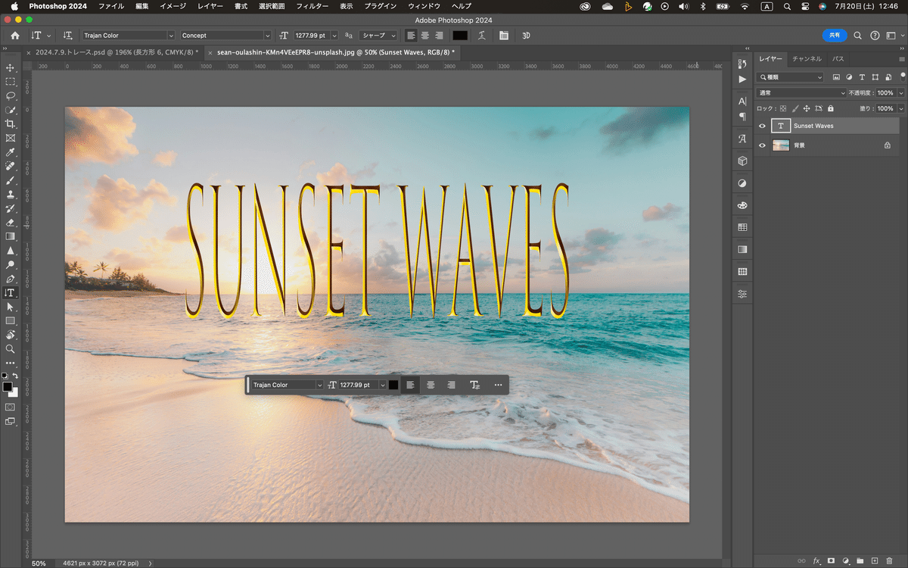This screenshot has height=568, width=908.
Task: Toggle type layer filter
Action: click(862, 77)
